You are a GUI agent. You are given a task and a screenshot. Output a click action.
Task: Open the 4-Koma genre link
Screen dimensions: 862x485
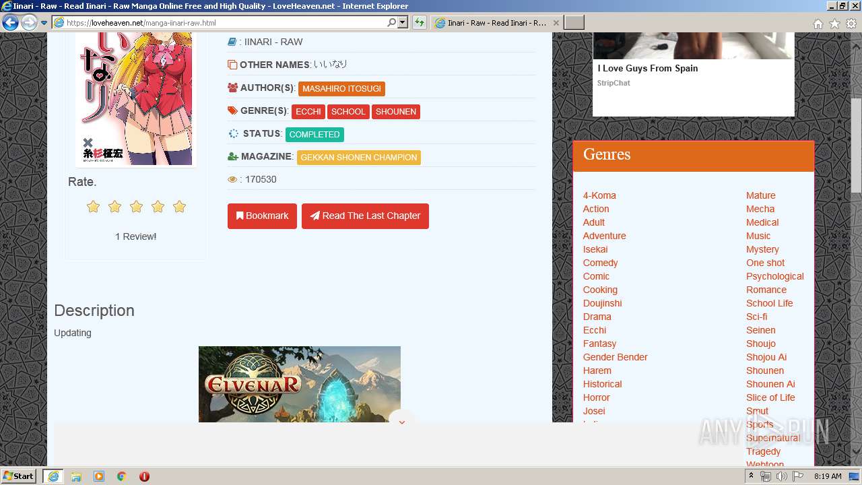click(x=599, y=196)
